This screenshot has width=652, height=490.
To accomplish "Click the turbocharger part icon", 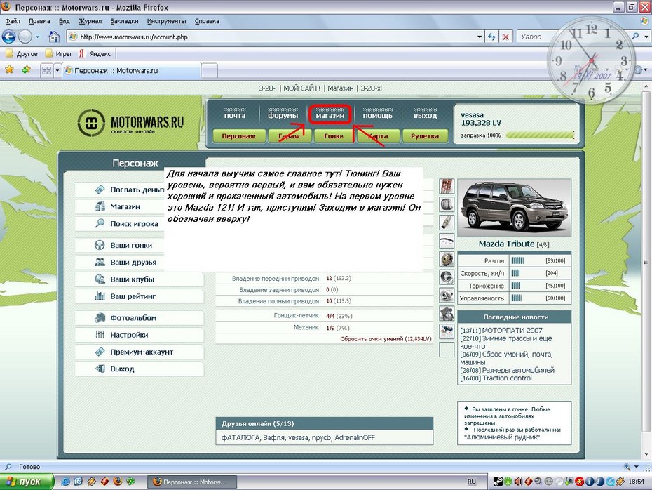I will click(x=447, y=295).
